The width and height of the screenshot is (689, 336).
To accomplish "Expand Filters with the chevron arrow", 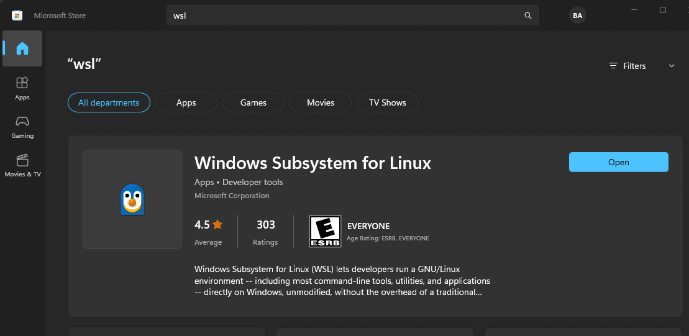I will [672, 66].
